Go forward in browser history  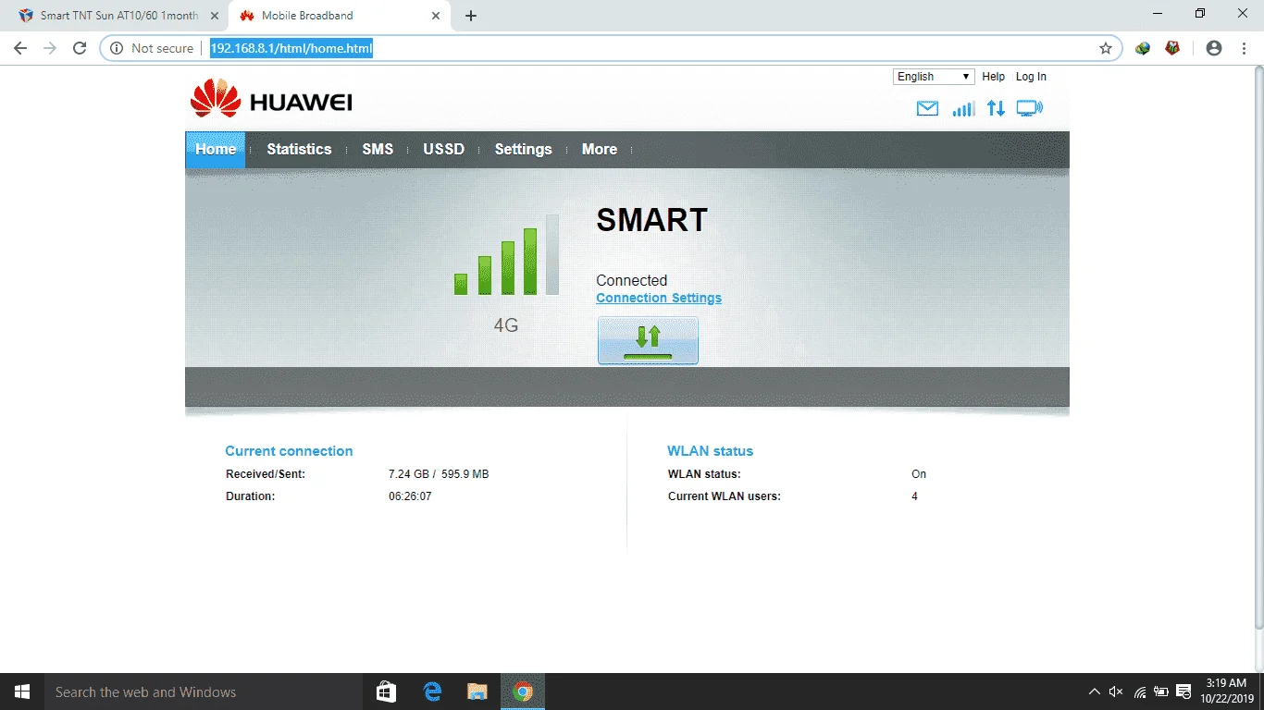50,48
